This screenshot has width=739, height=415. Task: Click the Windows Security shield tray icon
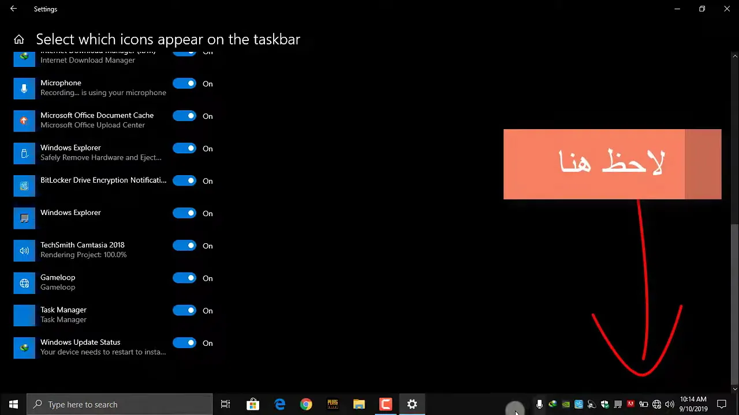pyautogui.click(x=604, y=405)
